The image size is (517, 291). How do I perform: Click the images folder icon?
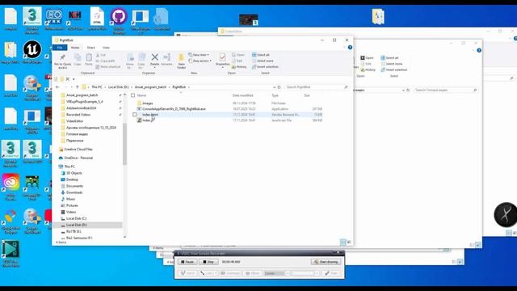pyautogui.click(x=139, y=103)
